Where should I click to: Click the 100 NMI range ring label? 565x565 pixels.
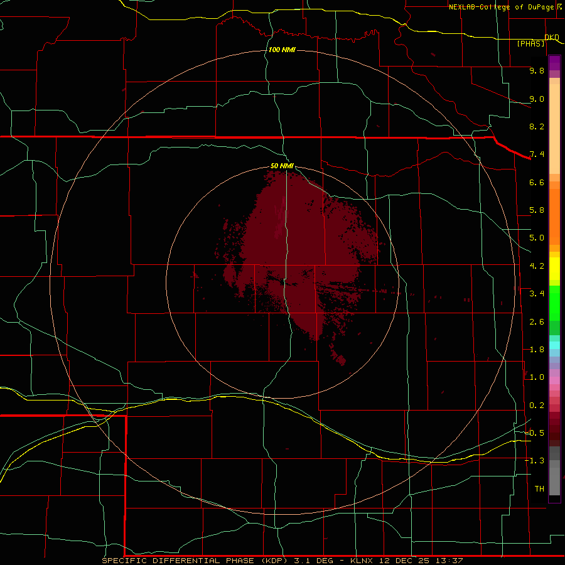pyautogui.click(x=282, y=50)
